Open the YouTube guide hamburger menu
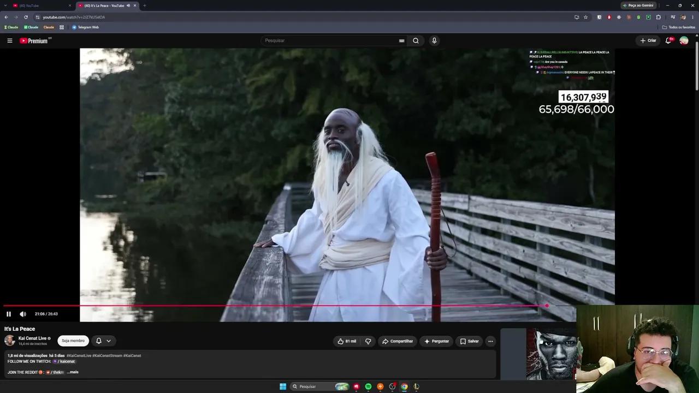 coord(9,40)
